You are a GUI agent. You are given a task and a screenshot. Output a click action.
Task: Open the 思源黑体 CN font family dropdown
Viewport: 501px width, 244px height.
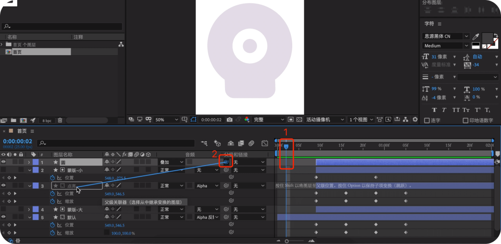tap(446, 36)
